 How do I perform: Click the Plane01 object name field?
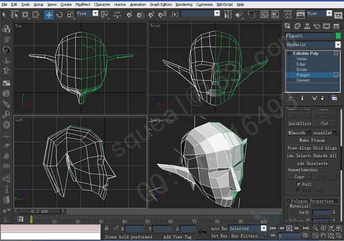tap(309, 36)
